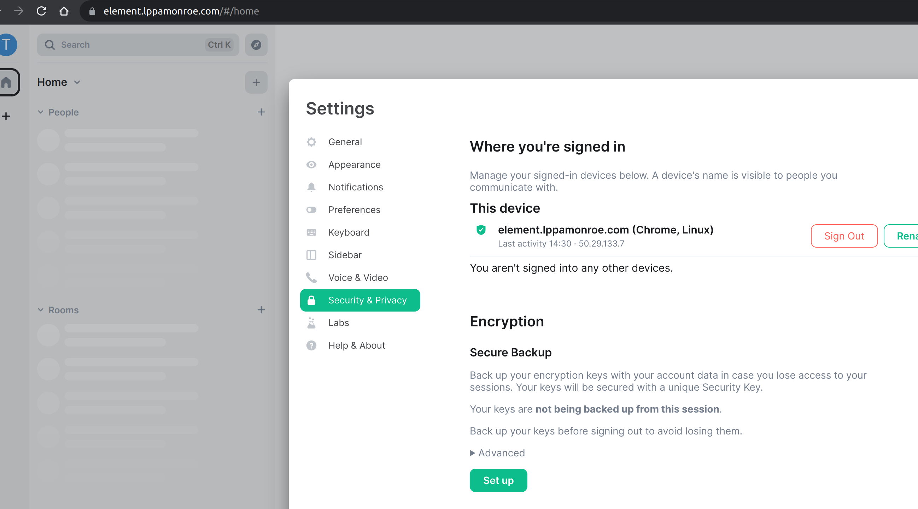This screenshot has height=509, width=918.
Task: Click the 'This device' heading
Action: [x=505, y=208]
